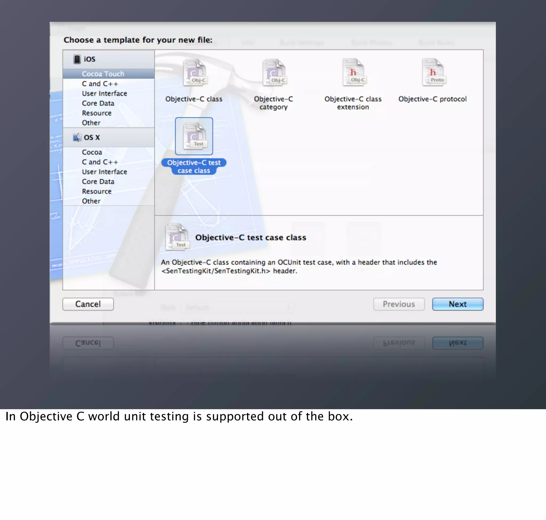The height and width of the screenshot is (520, 546).
Task: Select the Objective-C class template icon
Action: click(x=194, y=73)
